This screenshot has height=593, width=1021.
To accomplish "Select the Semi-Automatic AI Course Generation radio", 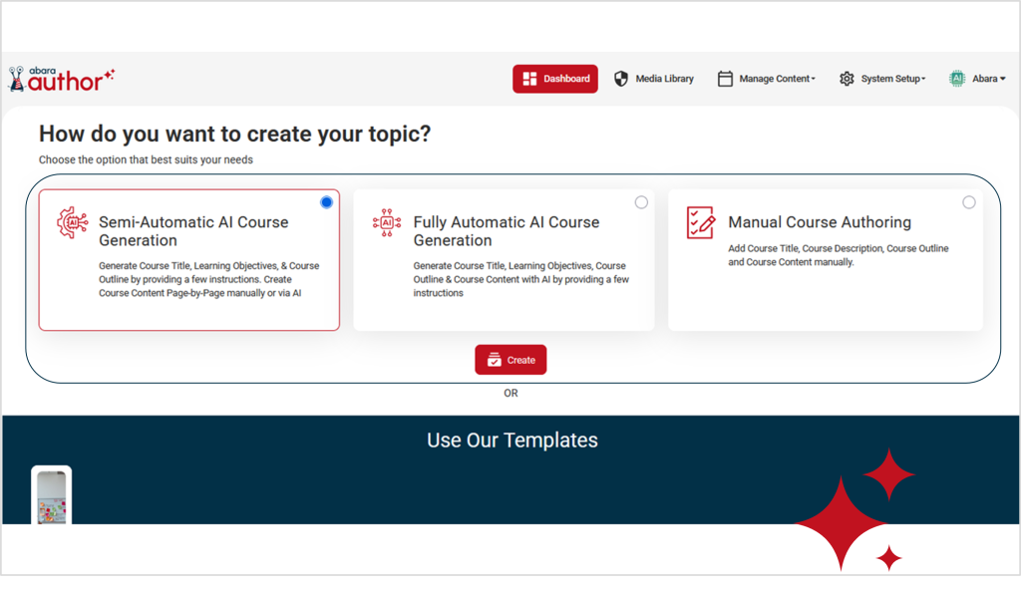I will click(x=326, y=201).
